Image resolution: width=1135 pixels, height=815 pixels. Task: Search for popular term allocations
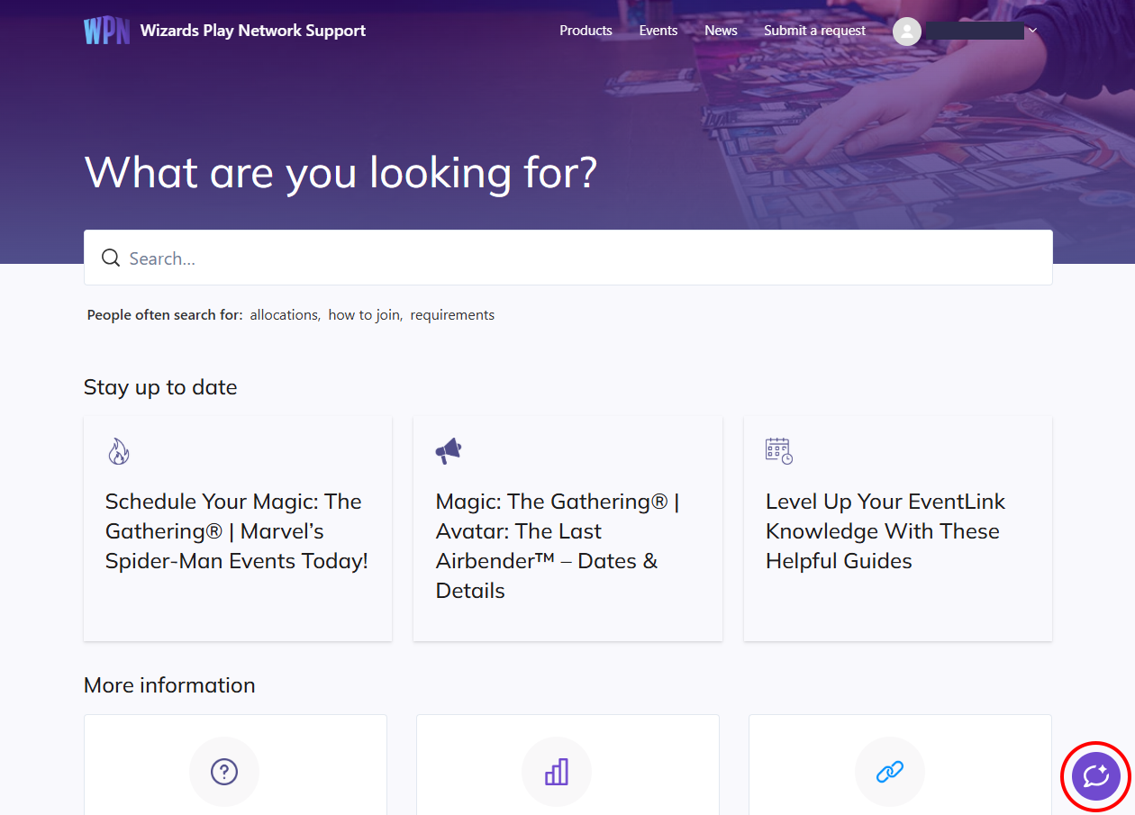click(285, 315)
